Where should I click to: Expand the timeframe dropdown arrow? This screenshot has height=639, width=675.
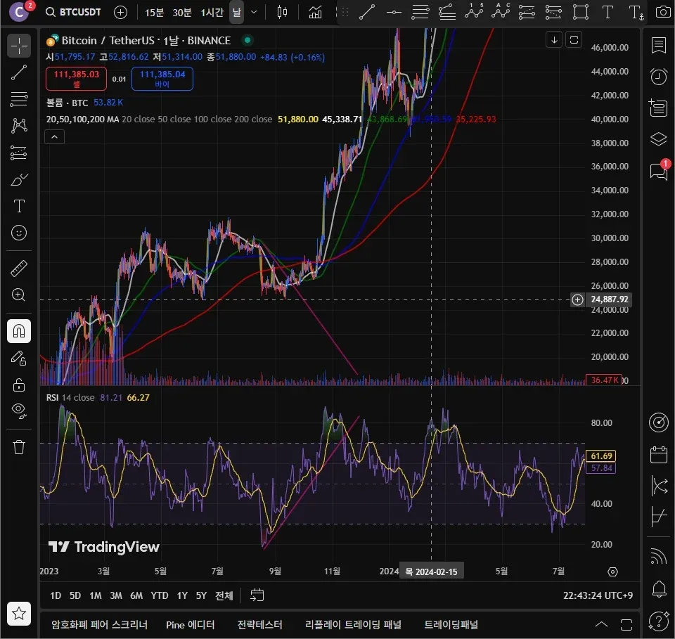pos(254,13)
